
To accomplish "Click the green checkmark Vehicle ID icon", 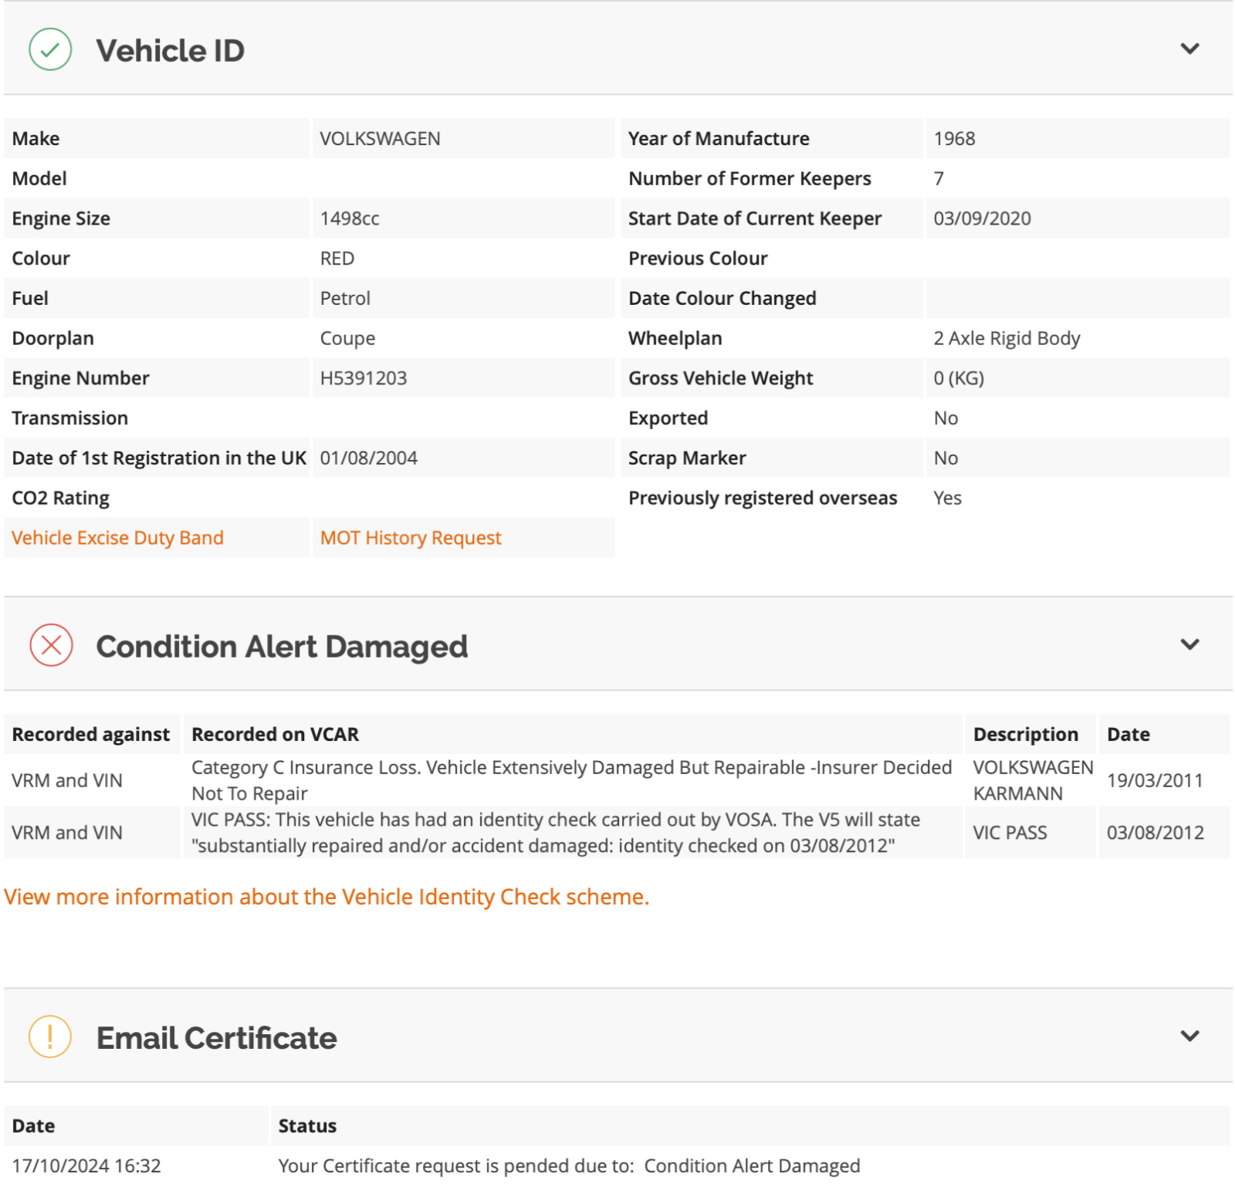I will pos(50,49).
